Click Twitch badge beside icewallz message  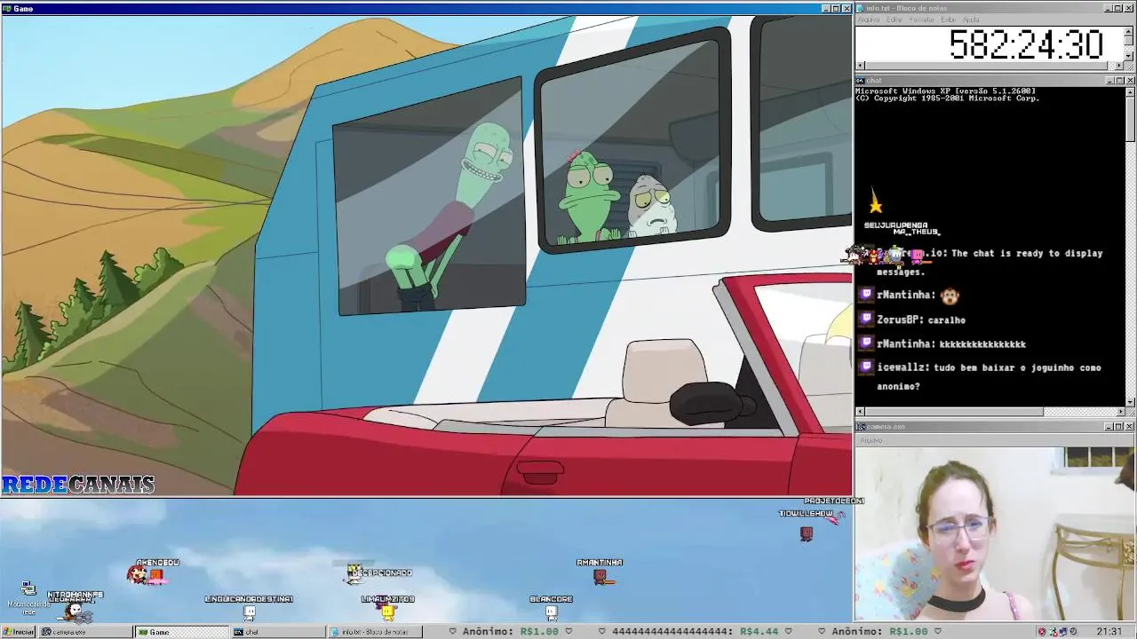(x=866, y=367)
